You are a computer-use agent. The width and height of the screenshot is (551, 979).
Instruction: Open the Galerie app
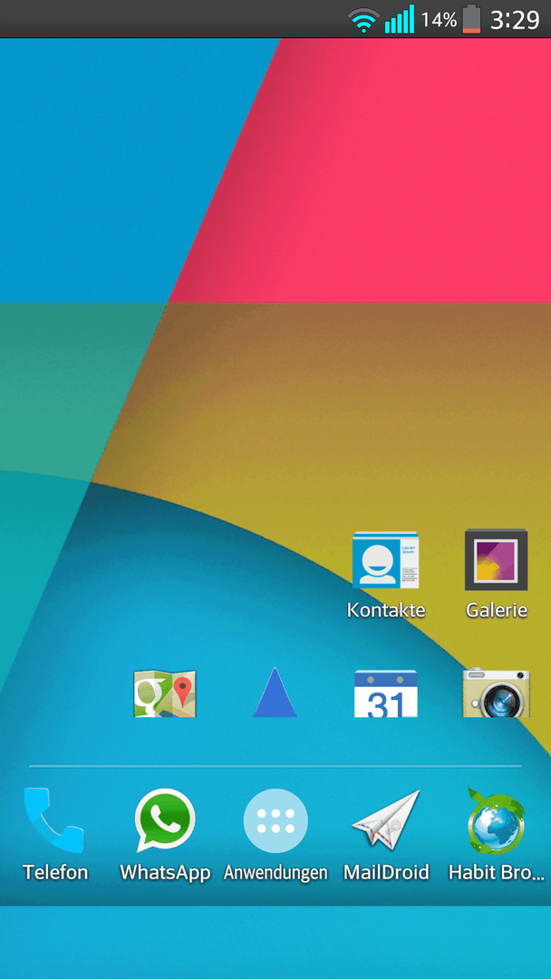pyautogui.click(x=496, y=560)
